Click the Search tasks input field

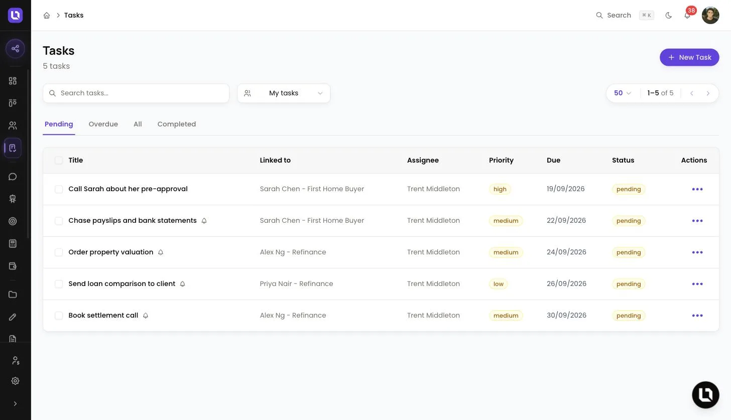(136, 93)
